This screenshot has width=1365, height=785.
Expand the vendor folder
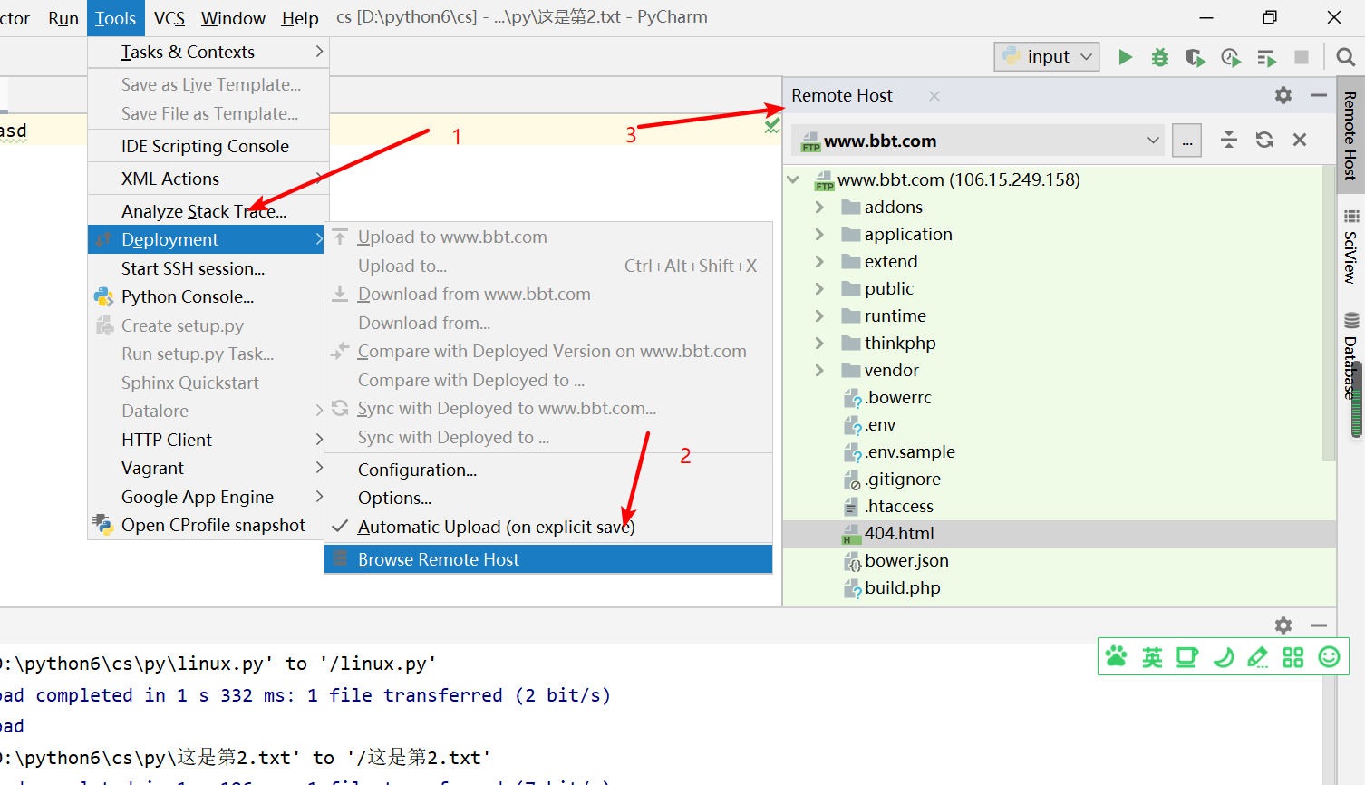[x=819, y=370]
